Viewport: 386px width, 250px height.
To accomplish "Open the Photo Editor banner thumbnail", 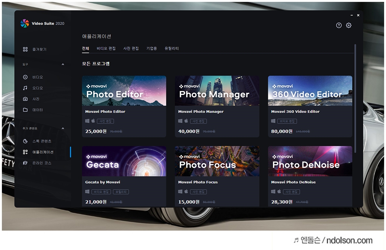I will tap(124, 91).
